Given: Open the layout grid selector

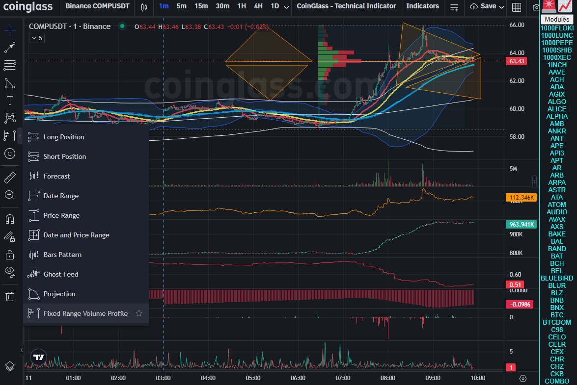Looking at the screenshot, I should pyautogui.click(x=517, y=7).
